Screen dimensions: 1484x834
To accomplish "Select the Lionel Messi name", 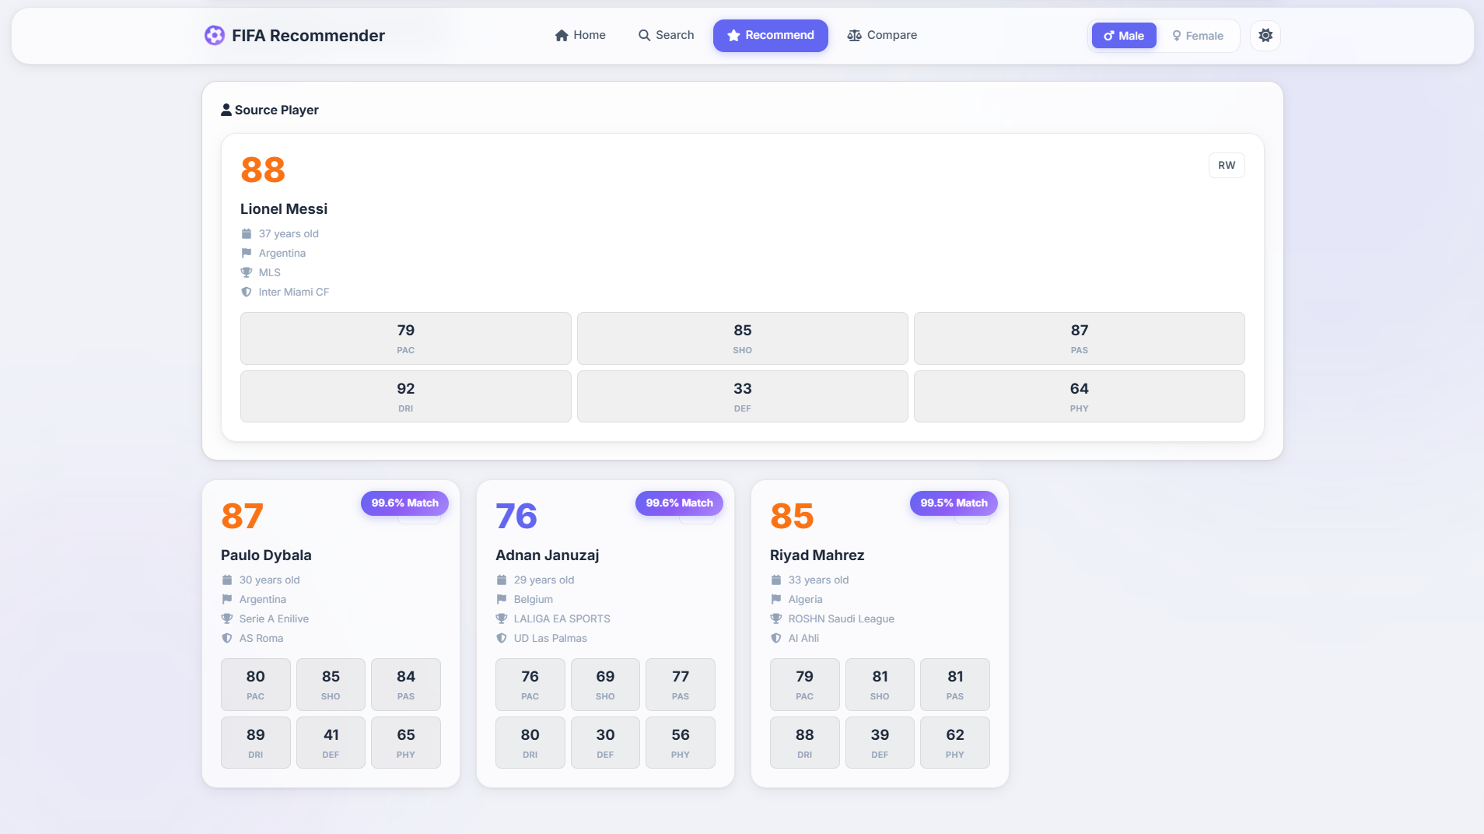I will [284, 208].
